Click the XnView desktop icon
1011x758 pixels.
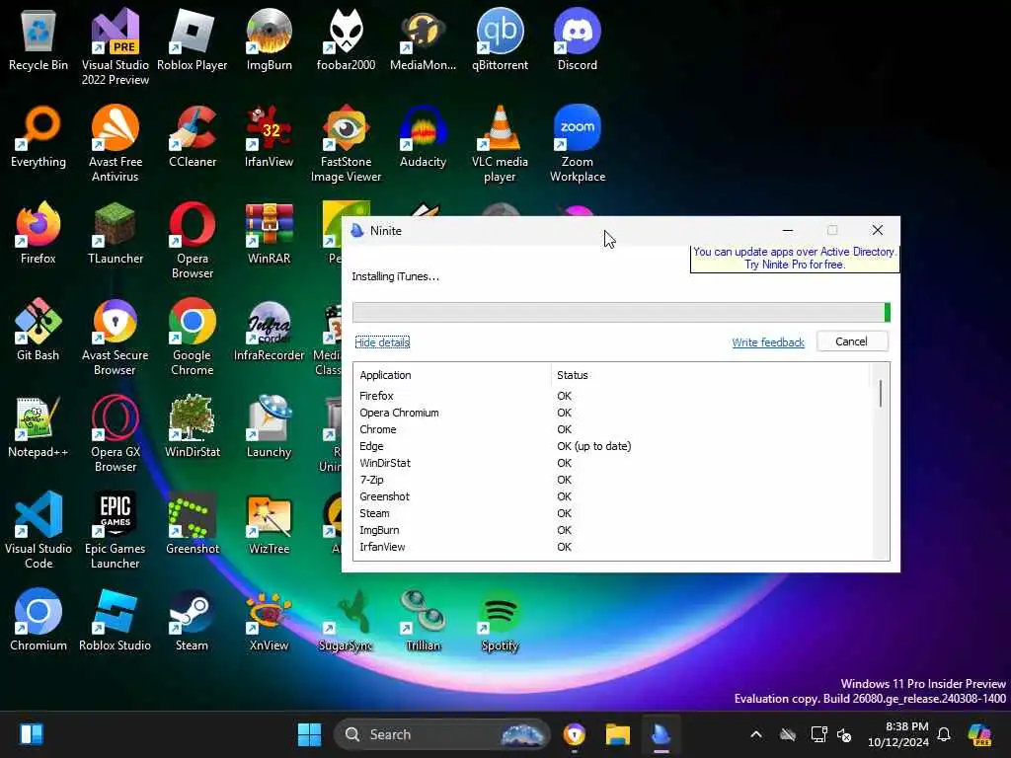coord(269,620)
